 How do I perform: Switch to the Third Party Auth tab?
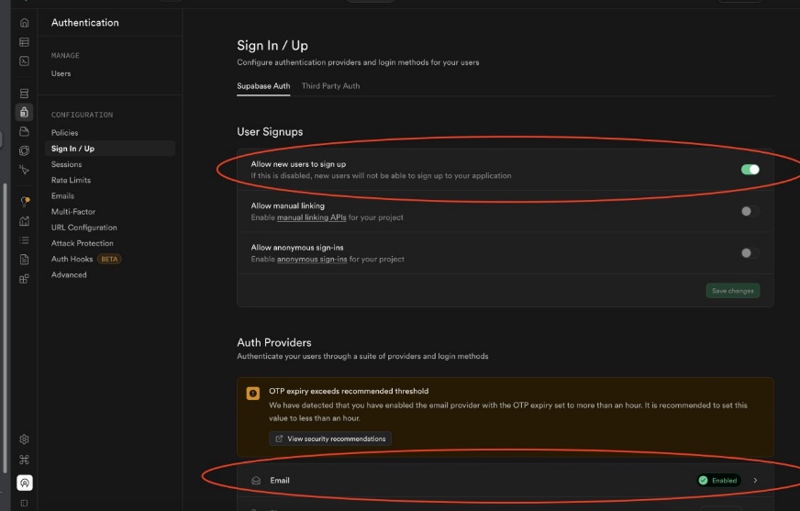tap(330, 86)
